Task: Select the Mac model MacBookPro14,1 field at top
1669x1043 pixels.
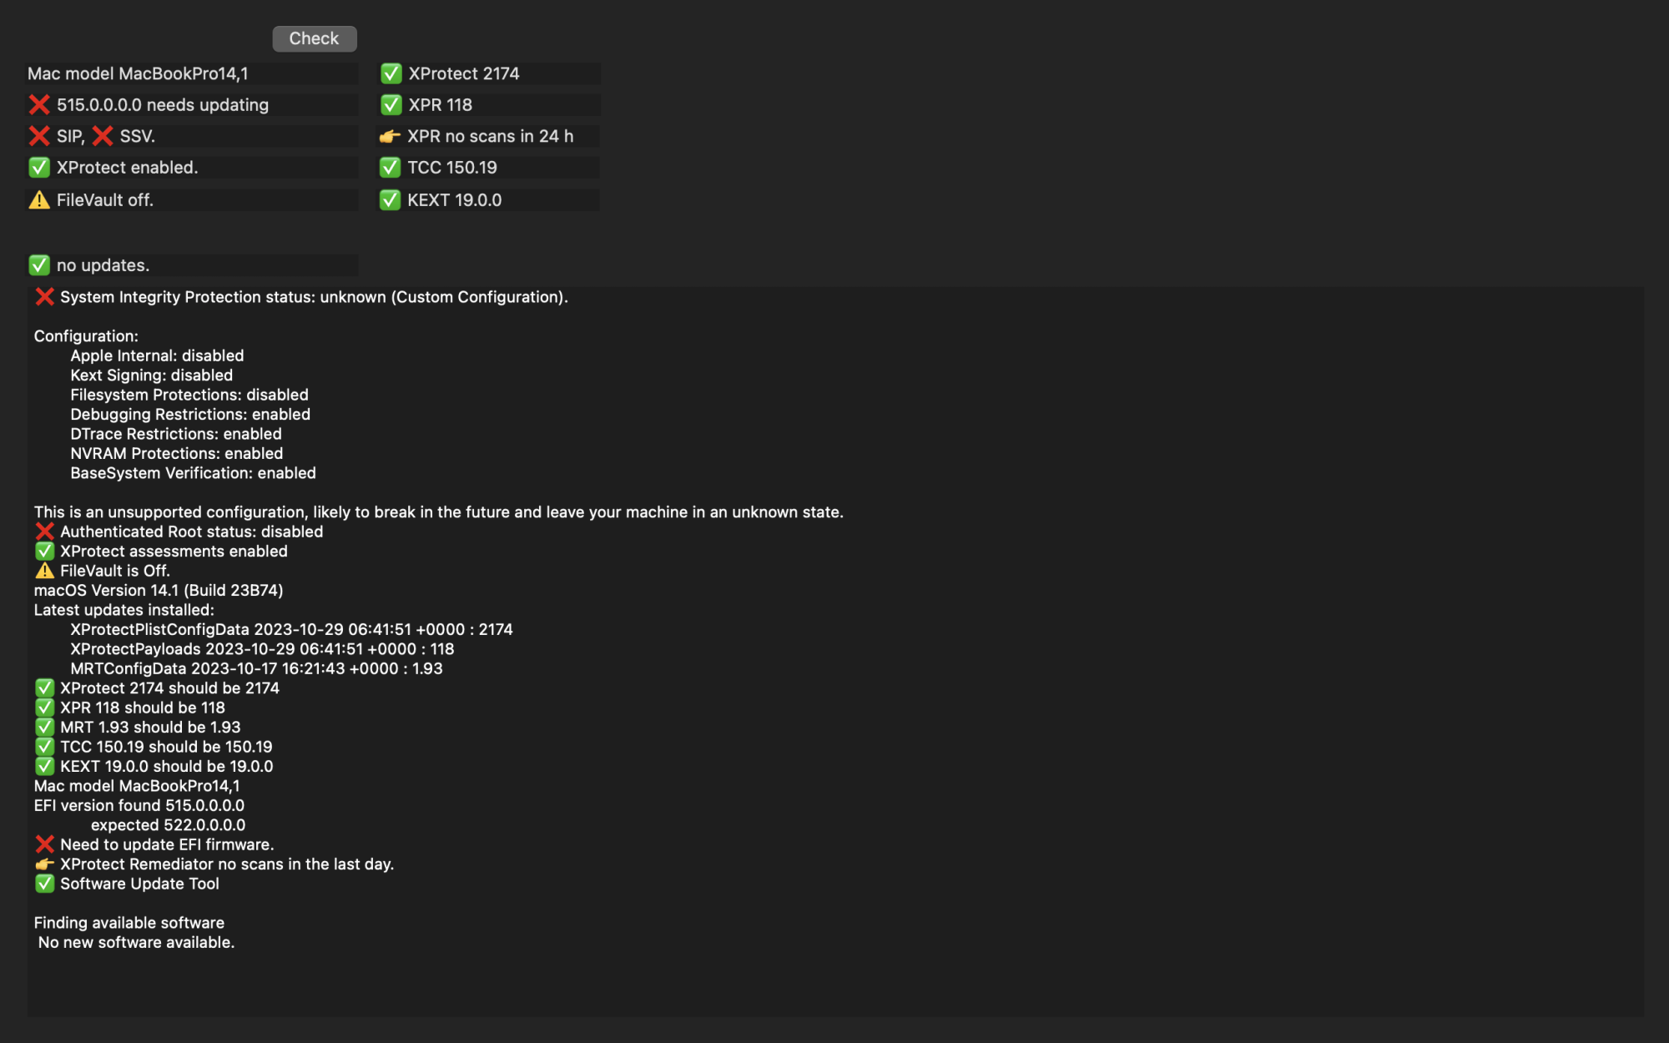Action: coord(193,73)
